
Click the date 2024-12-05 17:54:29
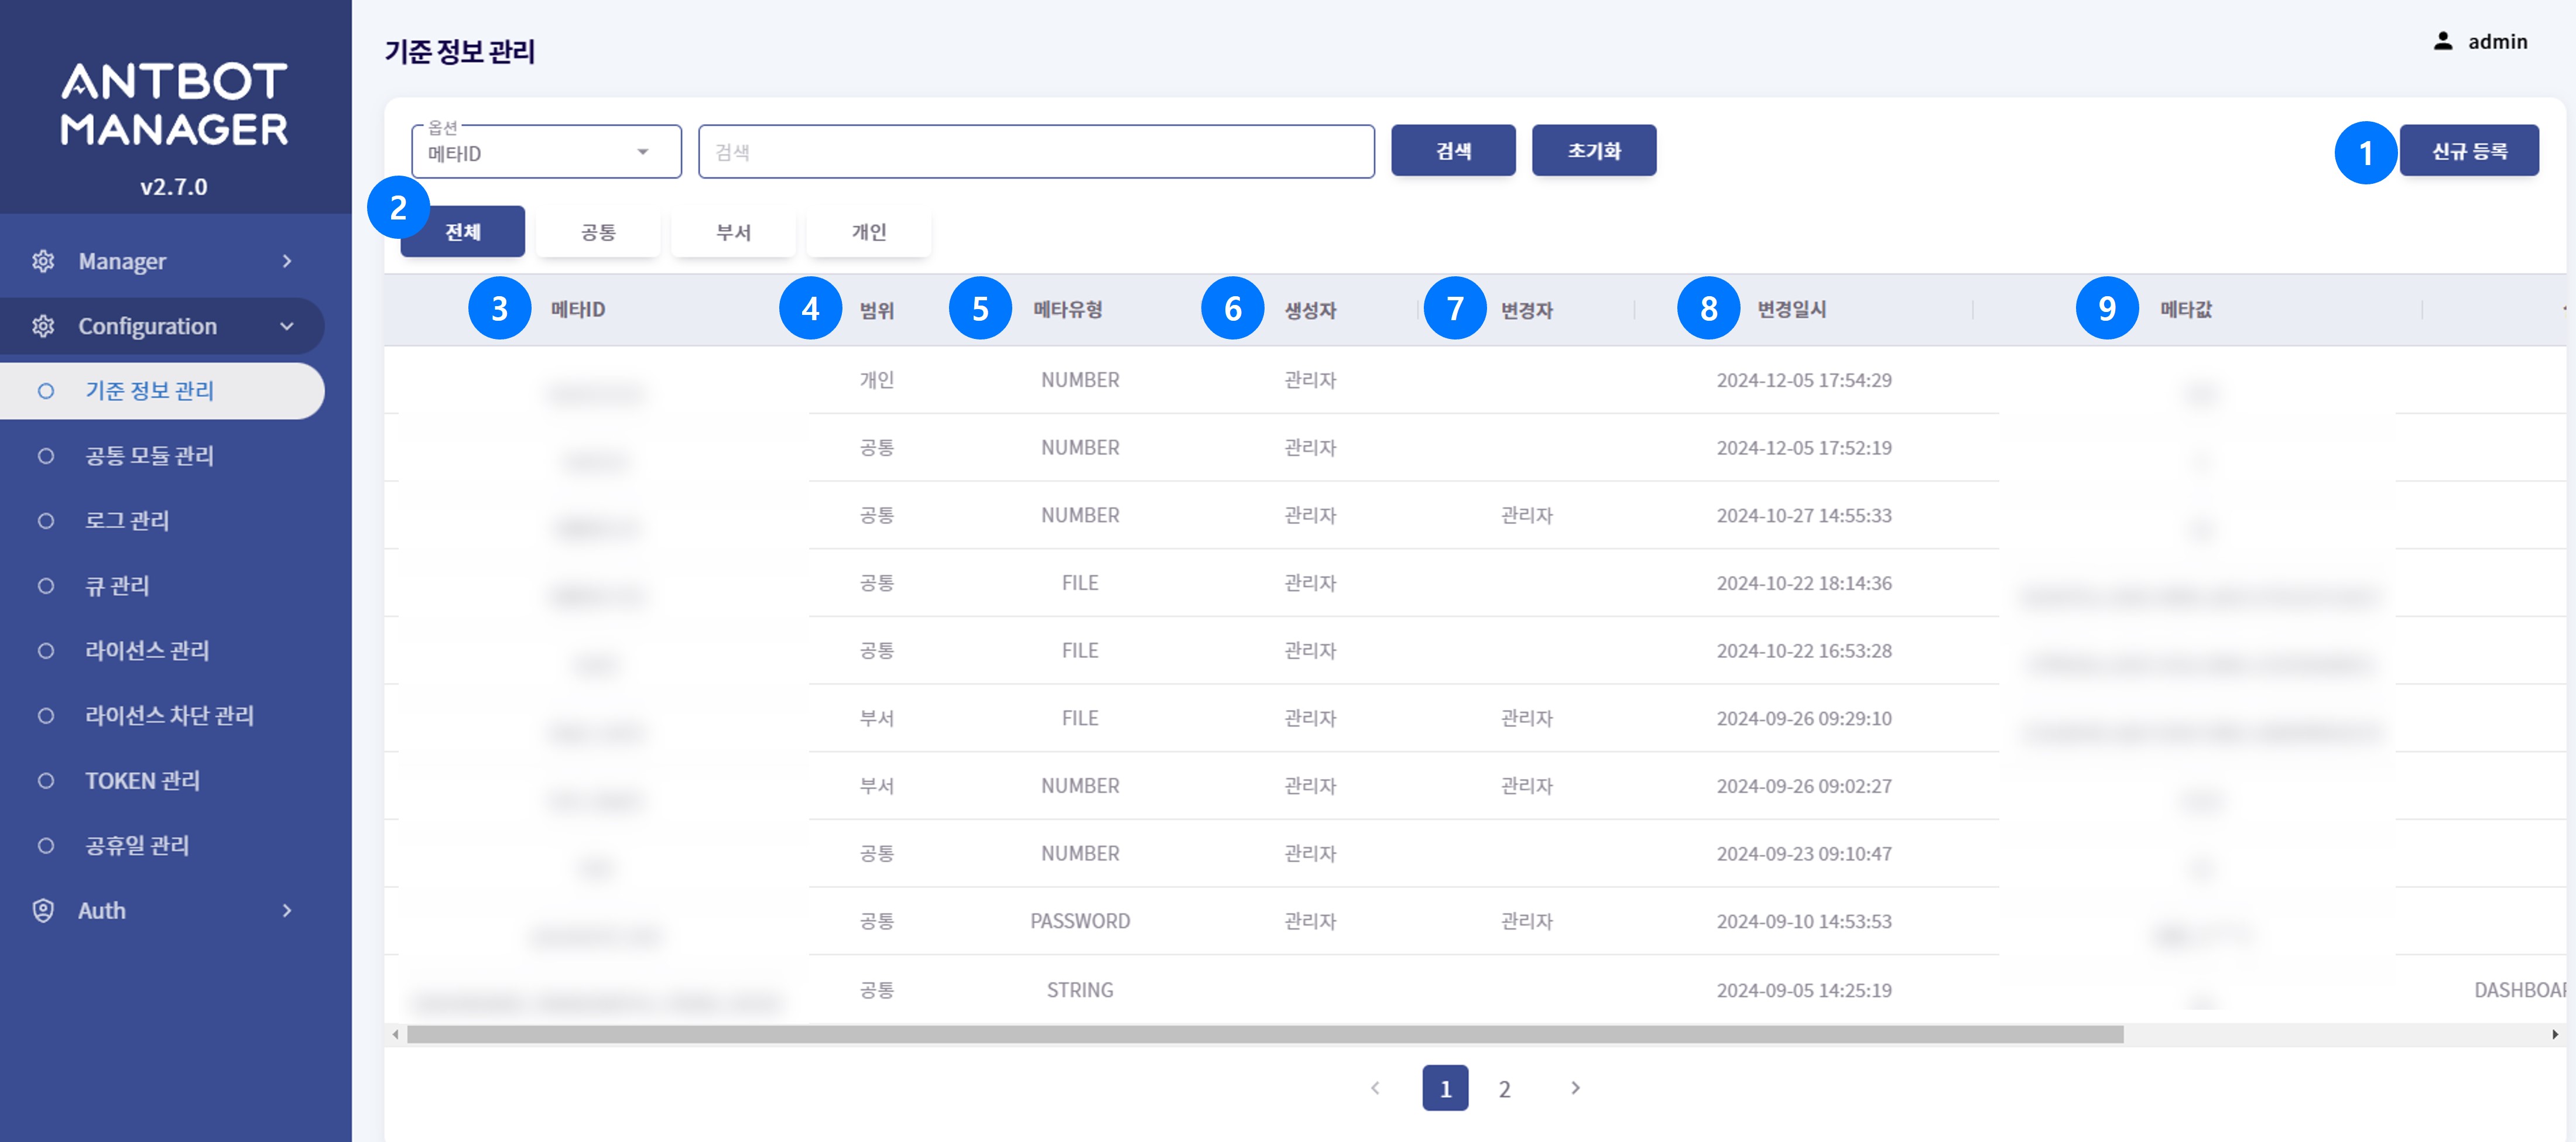[1804, 380]
